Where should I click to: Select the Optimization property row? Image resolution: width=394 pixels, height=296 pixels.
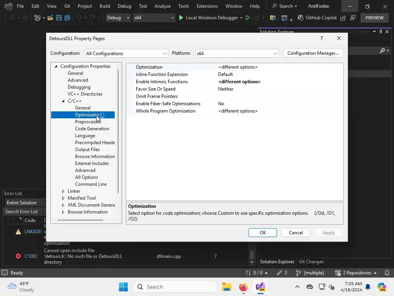coord(235,67)
